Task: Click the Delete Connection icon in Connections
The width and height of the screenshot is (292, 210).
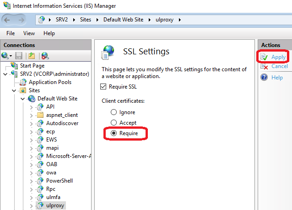Action: coord(44,56)
